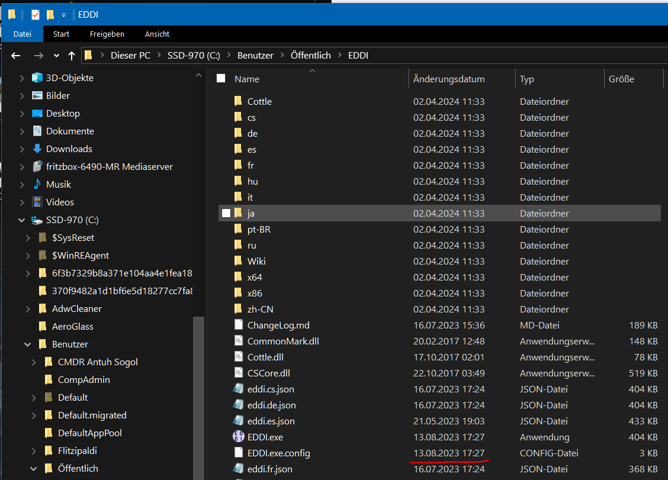This screenshot has width=668, height=480.
Task: Toggle the select-all checkbox in header
Action: pos(221,78)
